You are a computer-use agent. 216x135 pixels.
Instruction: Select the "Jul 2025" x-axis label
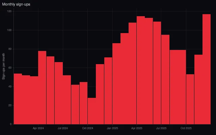pyautogui.click(x=161, y=128)
